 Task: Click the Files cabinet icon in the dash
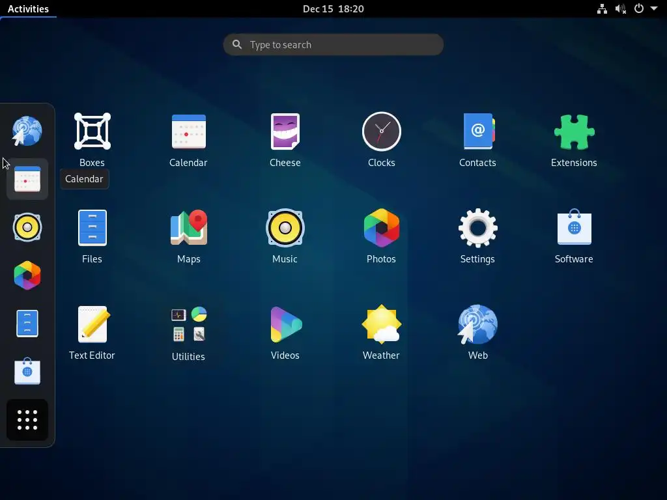point(27,324)
